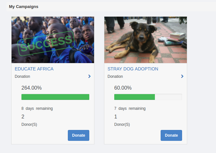Screen dimensions: 216x153
Task: Click Donation label under Educate Africa
Action: 22,76
